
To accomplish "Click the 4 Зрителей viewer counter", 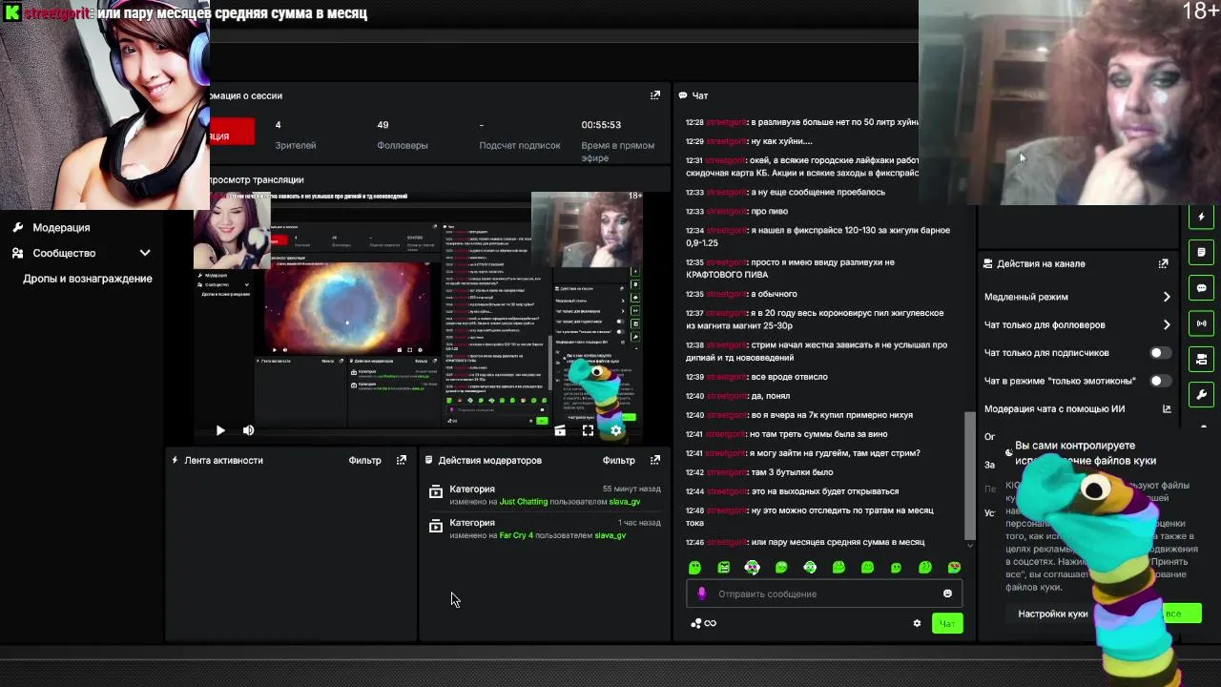I will 295,135.
